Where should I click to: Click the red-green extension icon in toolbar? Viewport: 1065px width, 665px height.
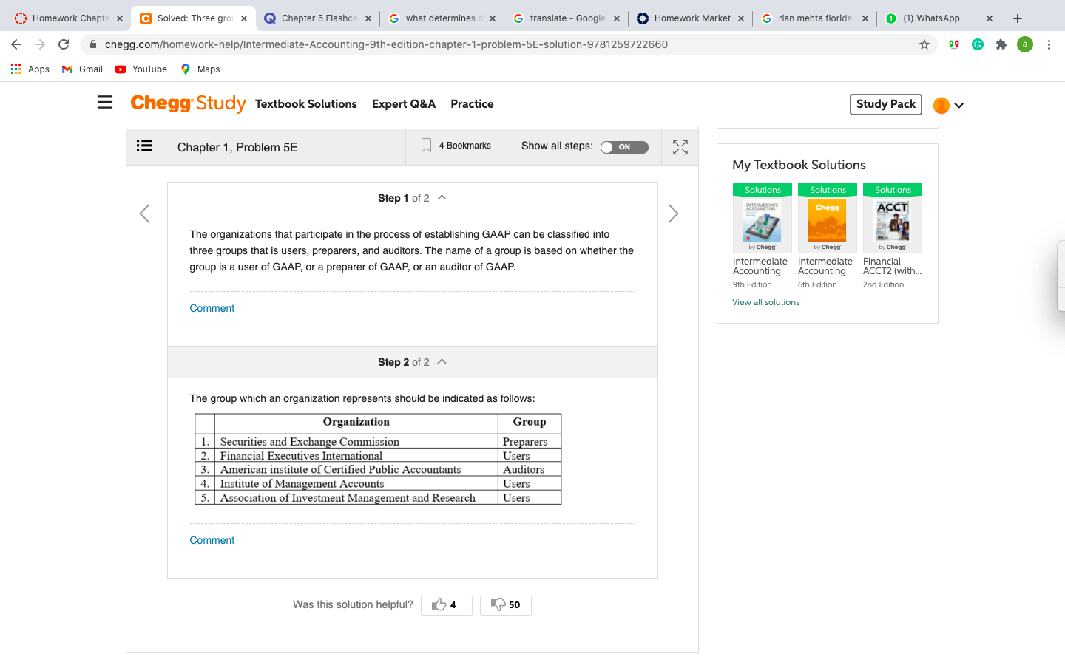(954, 44)
